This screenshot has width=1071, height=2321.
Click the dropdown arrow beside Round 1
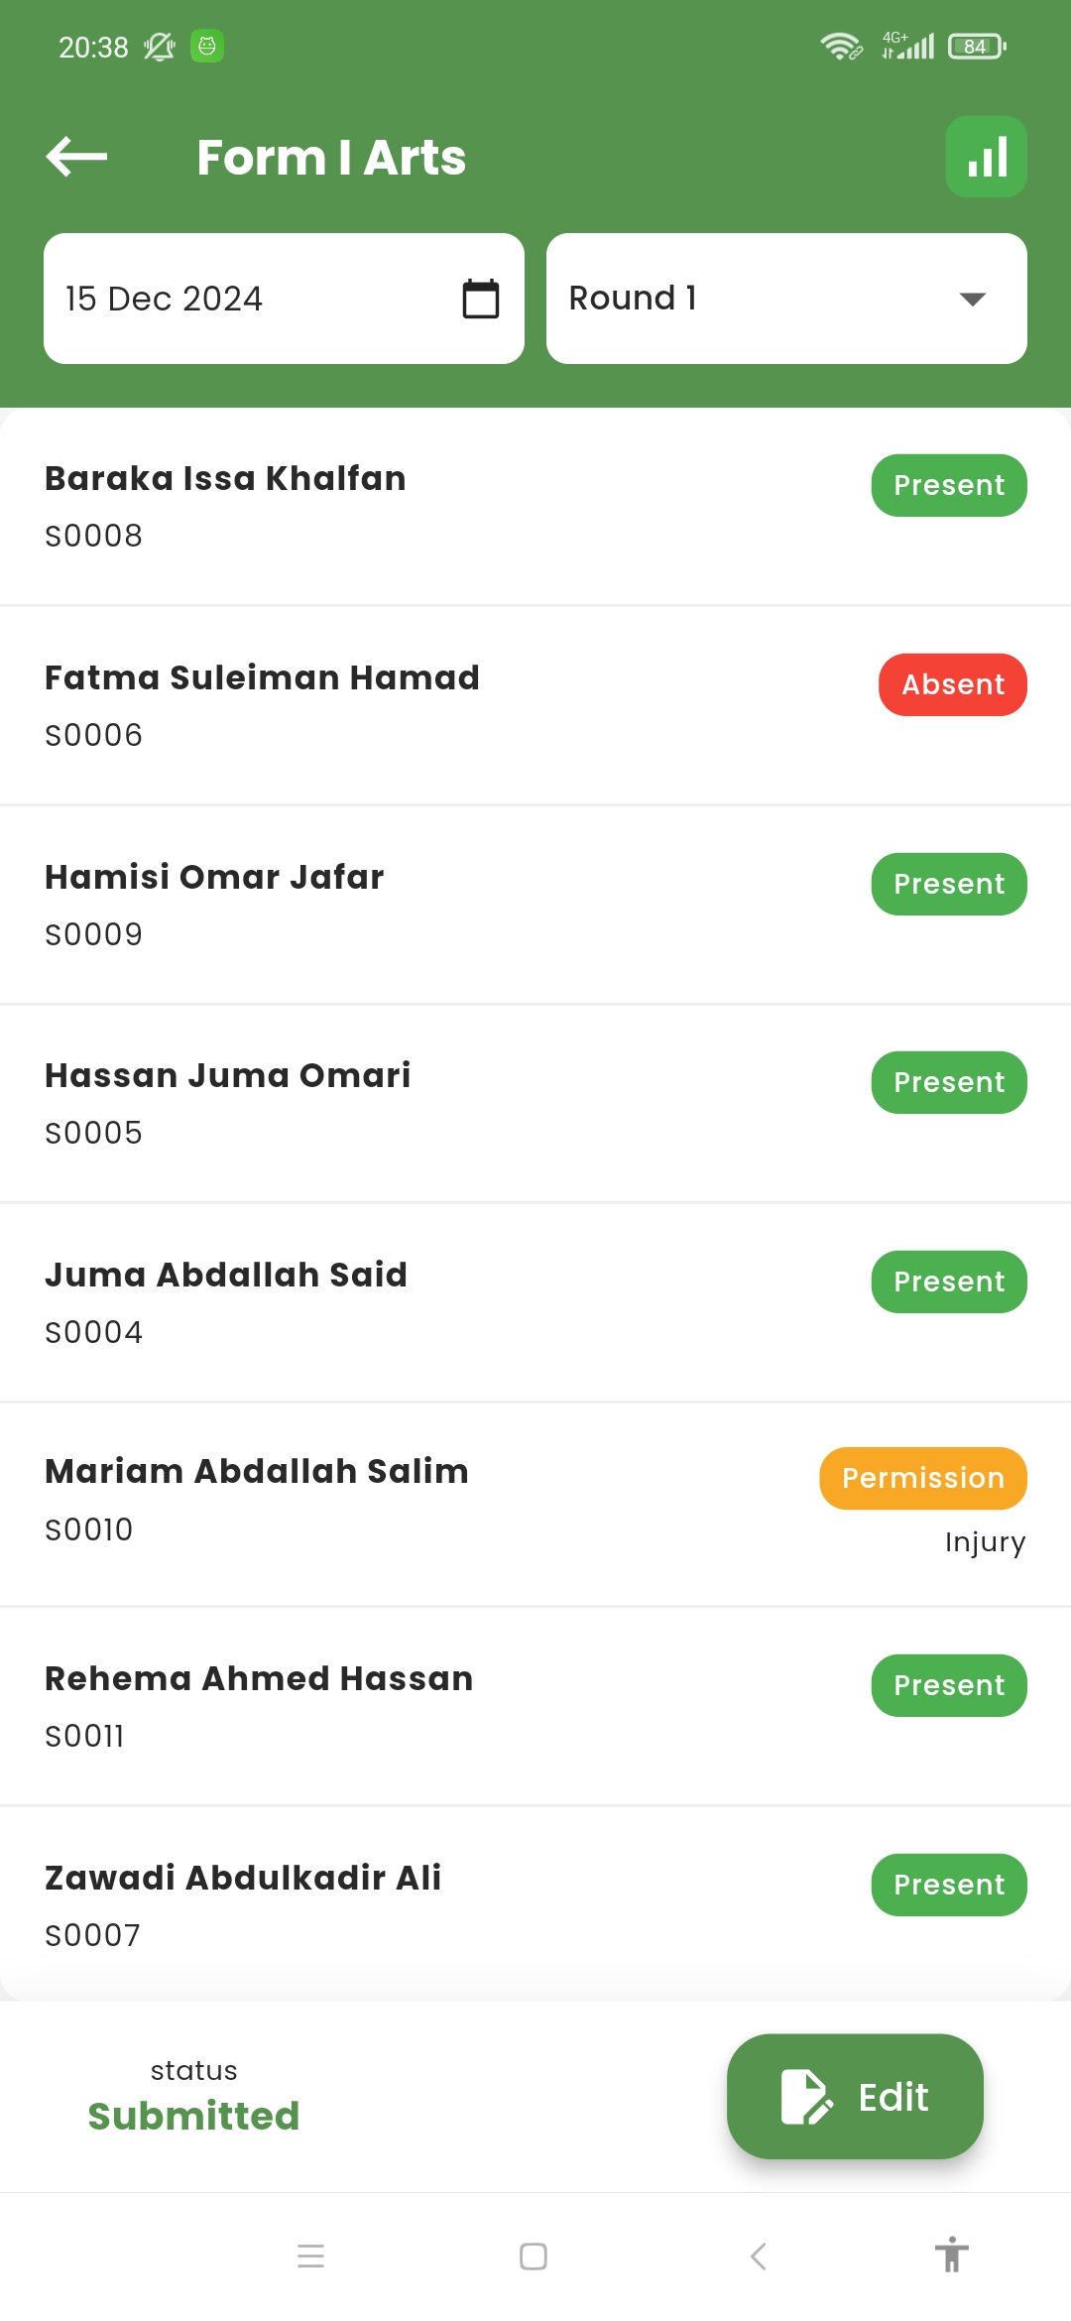[973, 299]
